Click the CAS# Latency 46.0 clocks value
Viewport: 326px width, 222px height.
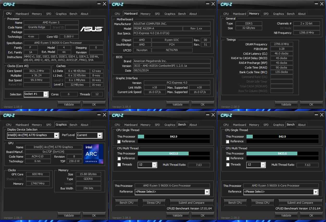tap(282, 53)
